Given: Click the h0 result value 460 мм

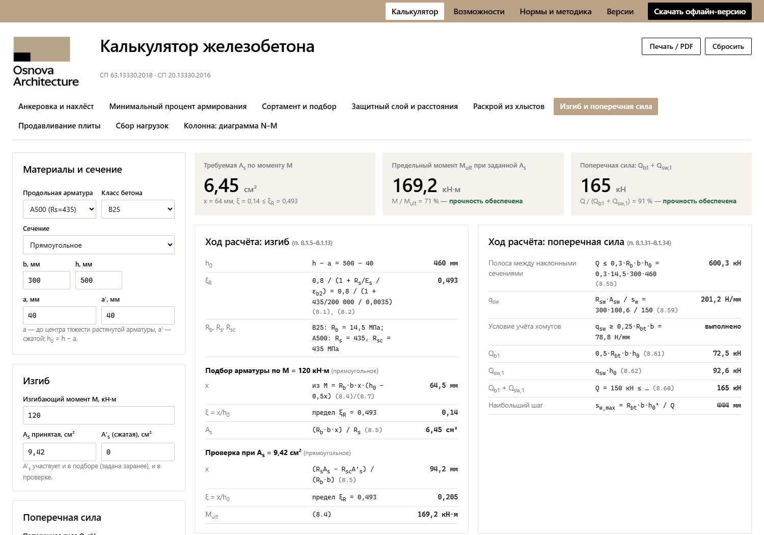Looking at the screenshot, I should (x=446, y=263).
